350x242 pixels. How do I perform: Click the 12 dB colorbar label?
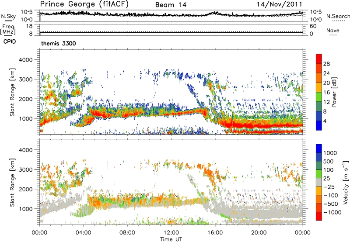326,102
